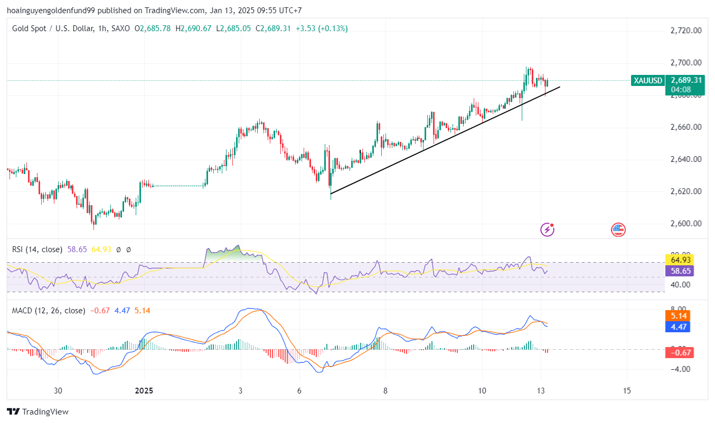Screen dimensions: 715x423
Task: Click the 2,660.00 price scale label
Action: pyautogui.click(x=686, y=127)
